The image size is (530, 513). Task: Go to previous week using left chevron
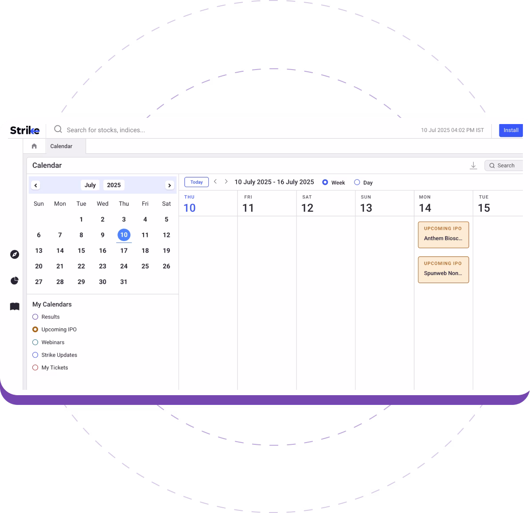(x=215, y=182)
